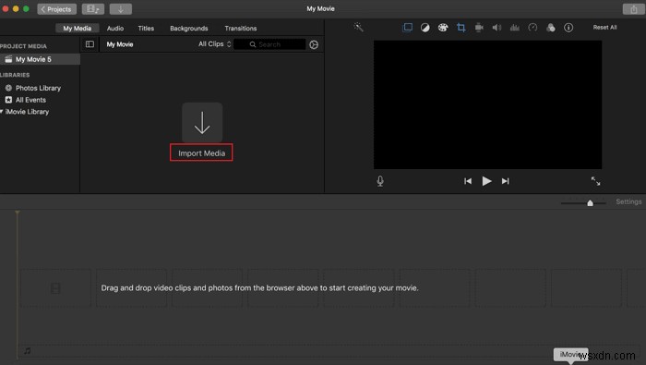This screenshot has width=646, height=365.
Task: Select the video overlay settings icon
Action: 407,27
